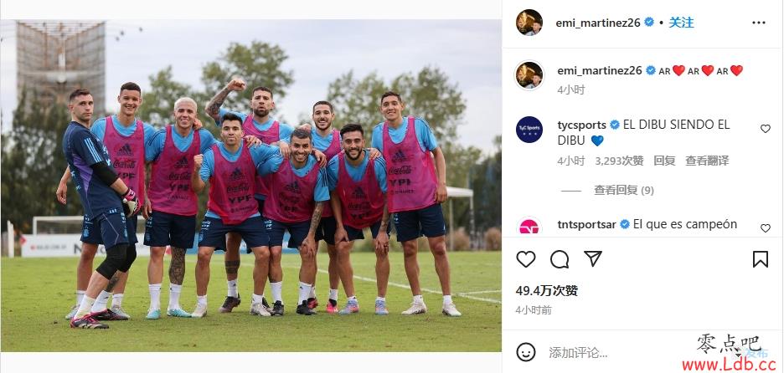Open tycsports profile avatar
The width and height of the screenshot is (784, 373).
529,130
